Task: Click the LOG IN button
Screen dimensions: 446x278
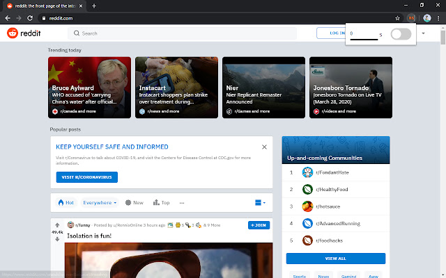Action: click(332, 33)
